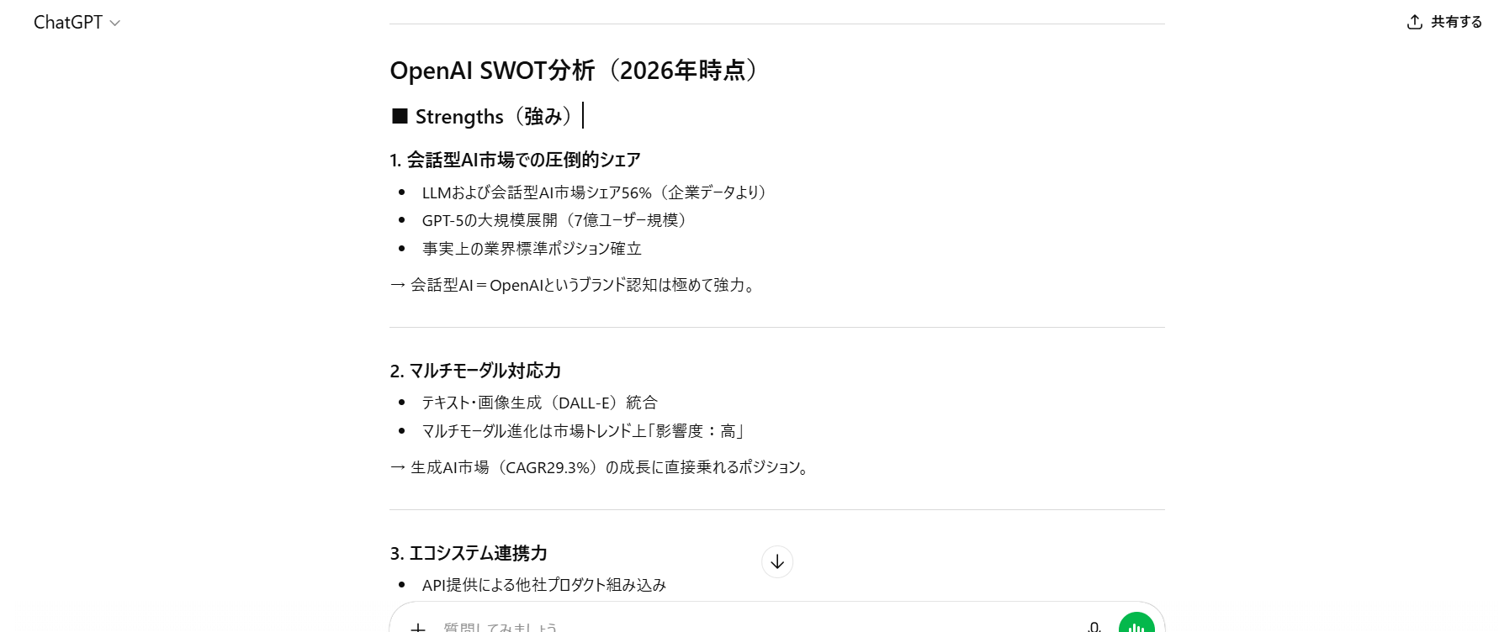
Task: Click the 共有する share button label
Action: pyautogui.click(x=1456, y=22)
